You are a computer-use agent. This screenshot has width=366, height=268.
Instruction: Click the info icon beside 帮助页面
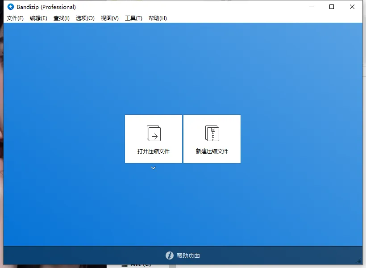[x=170, y=255]
